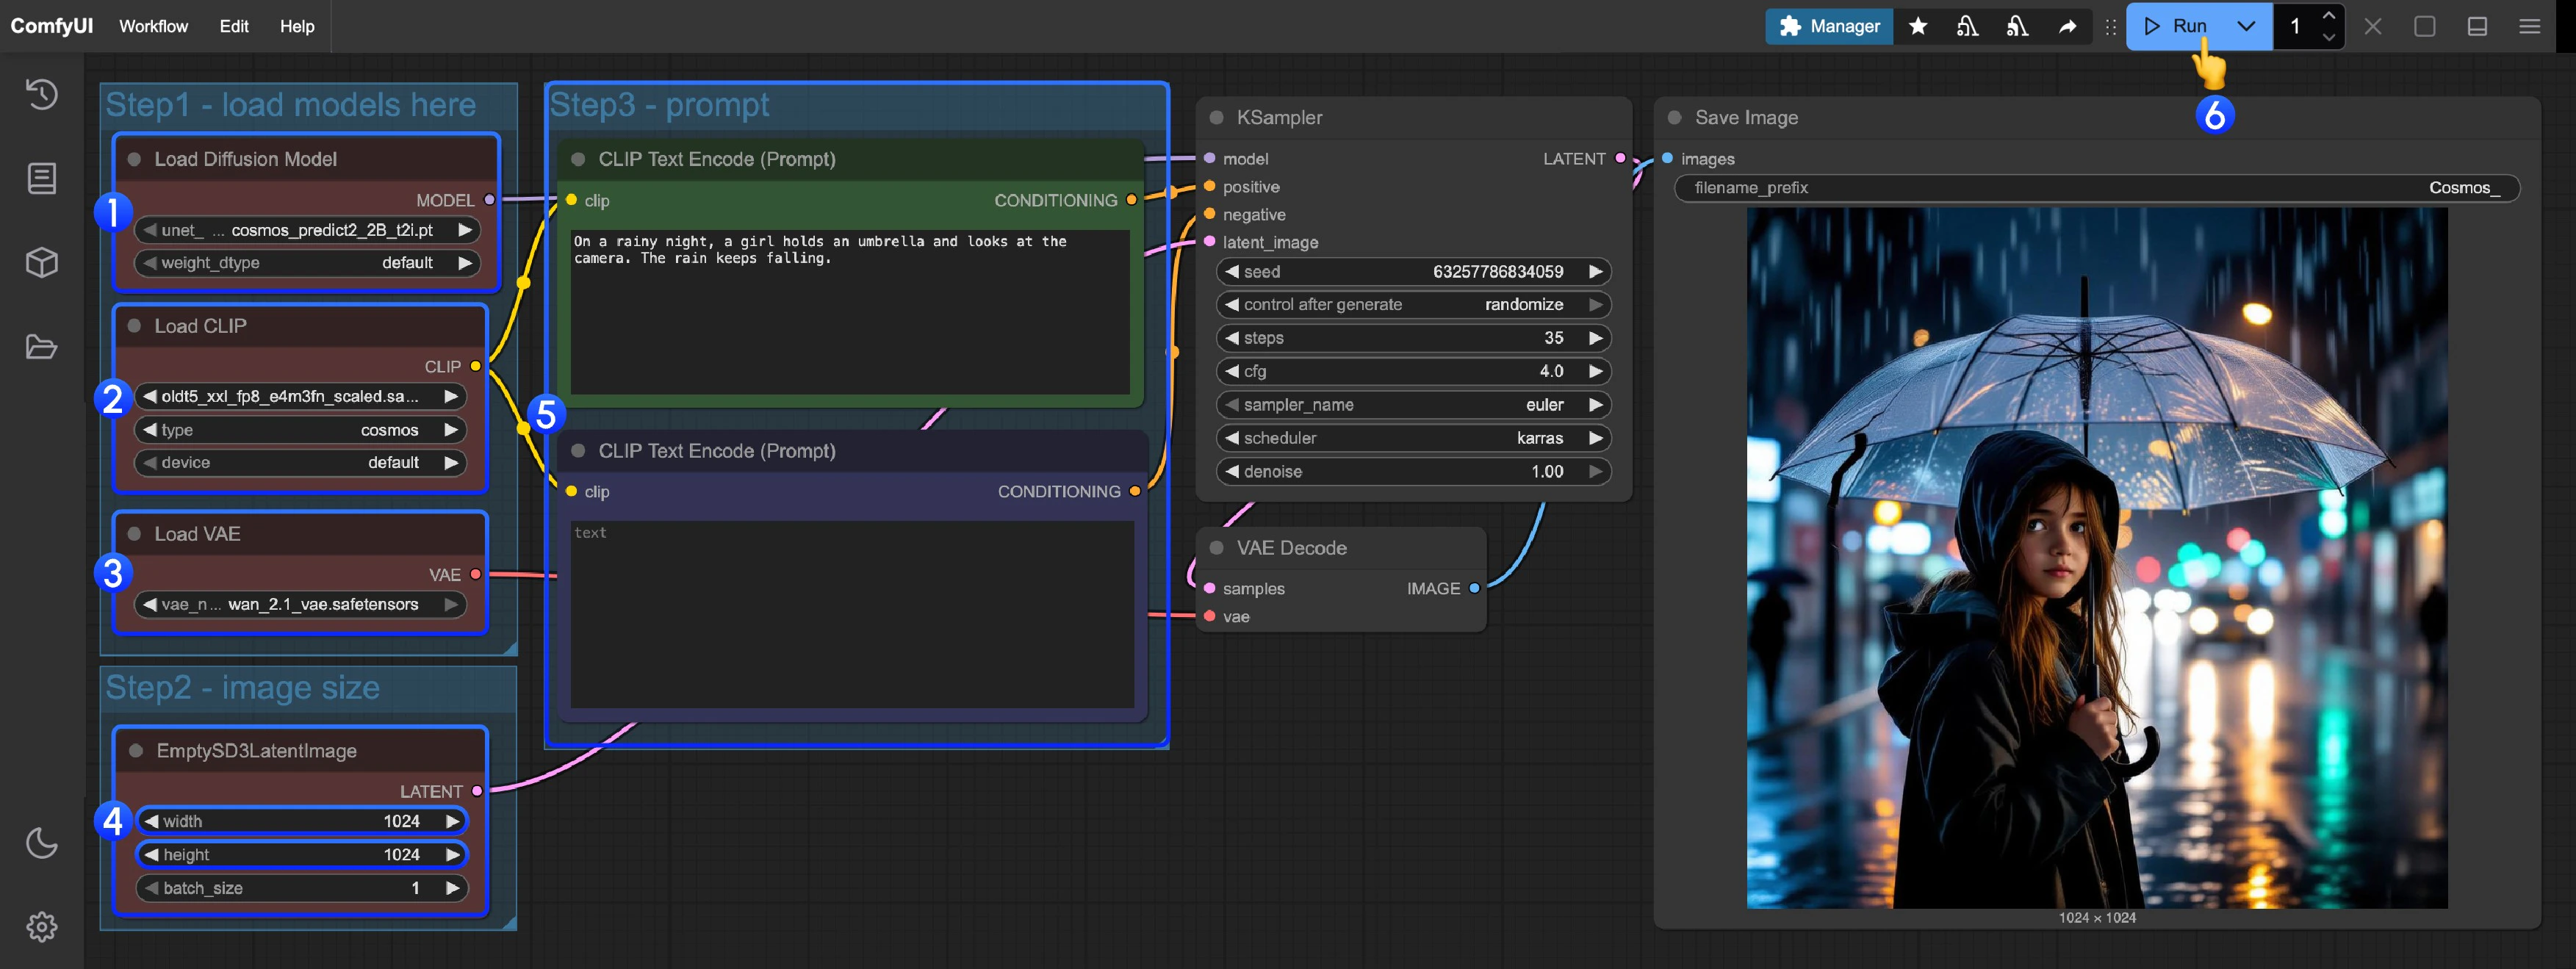Open the workflows browser panel

[41, 347]
